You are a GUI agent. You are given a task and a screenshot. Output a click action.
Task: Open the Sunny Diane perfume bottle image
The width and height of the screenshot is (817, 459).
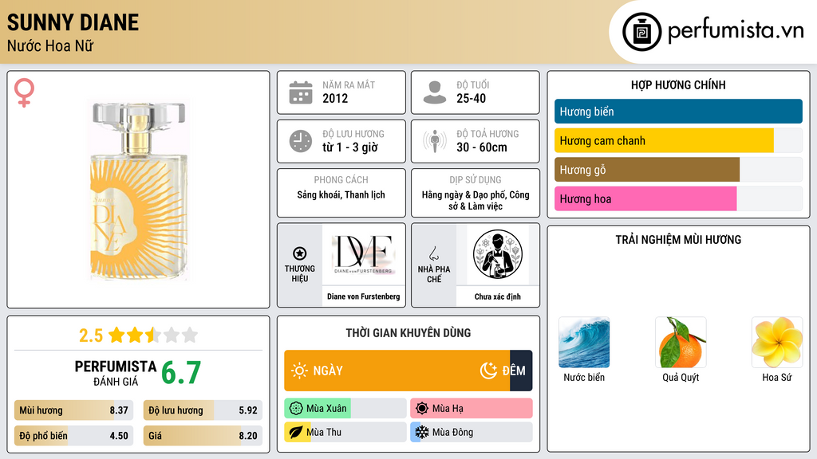click(x=139, y=190)
